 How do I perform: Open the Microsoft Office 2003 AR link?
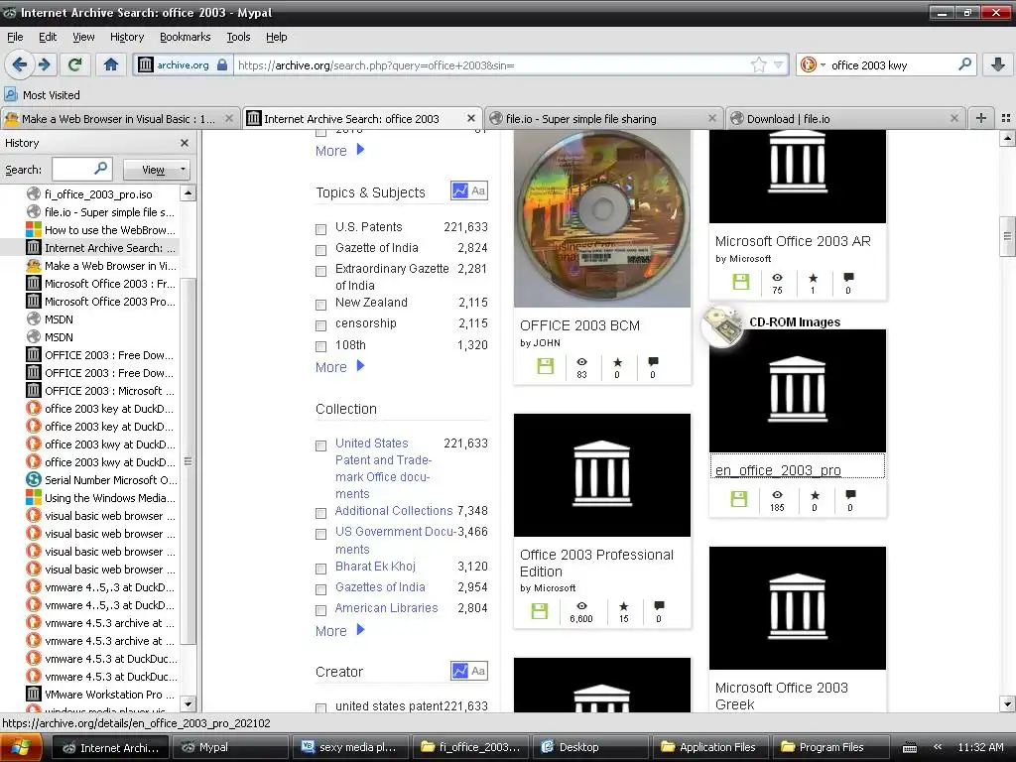(x=793, y=241)
